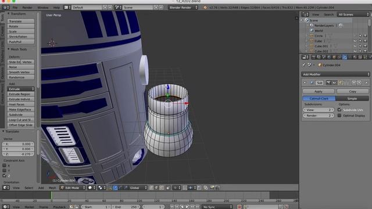Jump to the start frame button

[x=171, y=207]
